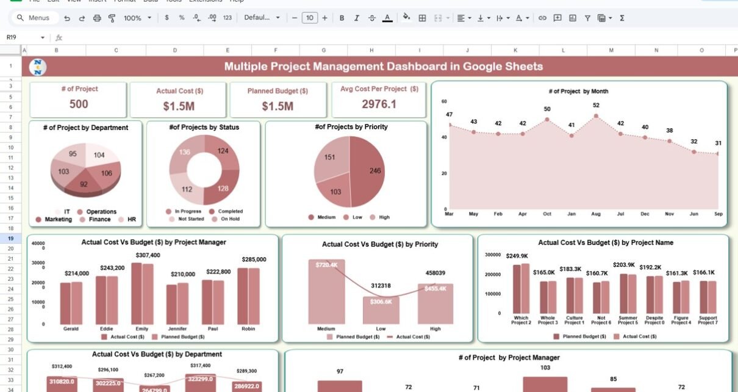
Task: Open the text wrapping dropdown
Action: click(x=503, y=18)
